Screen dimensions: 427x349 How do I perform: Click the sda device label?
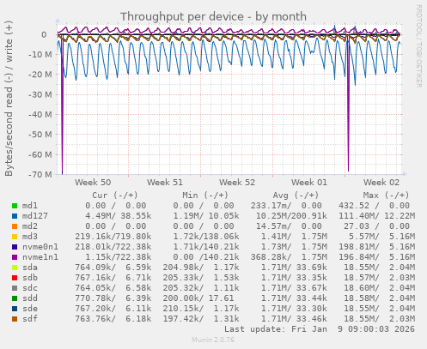click(30, 268)
